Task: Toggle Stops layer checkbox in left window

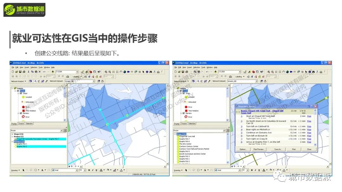Action: point(21,93)
